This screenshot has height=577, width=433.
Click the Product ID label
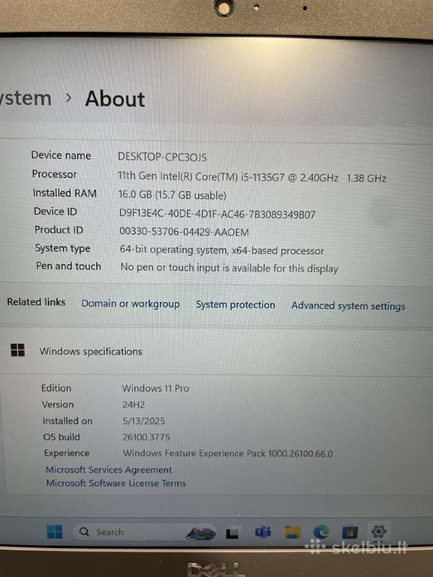pos(58,230)
